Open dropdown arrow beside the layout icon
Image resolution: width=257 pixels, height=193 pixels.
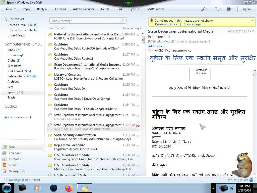tap(221, 9)
